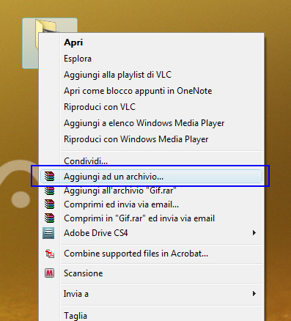Image resolution: width=291 pixels, height=321 pixels.
Task: Choose Riproduci con VLC
Action: [100, 107]
